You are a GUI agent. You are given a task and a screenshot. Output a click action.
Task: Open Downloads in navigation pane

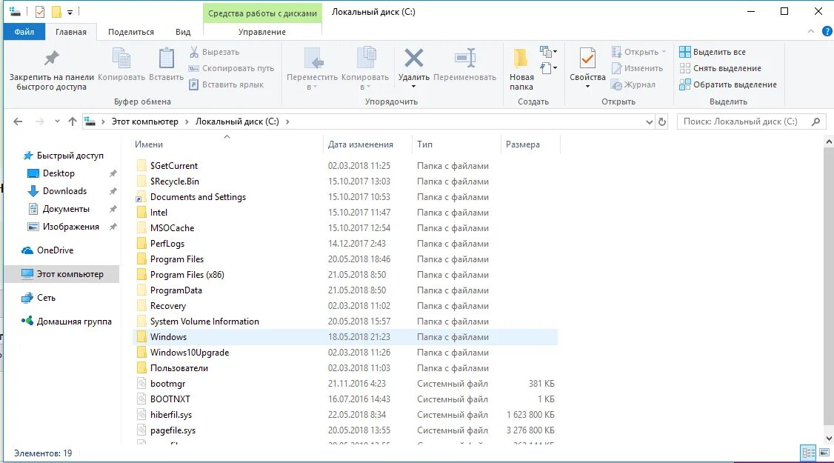tap(64, 191)
